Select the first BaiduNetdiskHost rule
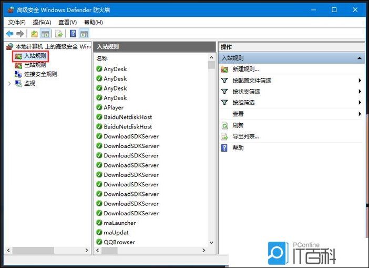Screen dimensions: 369x268 point(128,117)
